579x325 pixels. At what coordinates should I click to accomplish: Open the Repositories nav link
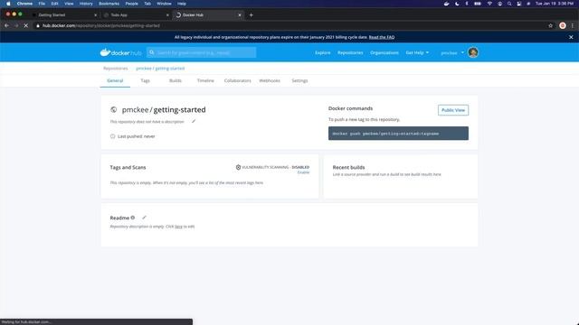pos(350,52)
